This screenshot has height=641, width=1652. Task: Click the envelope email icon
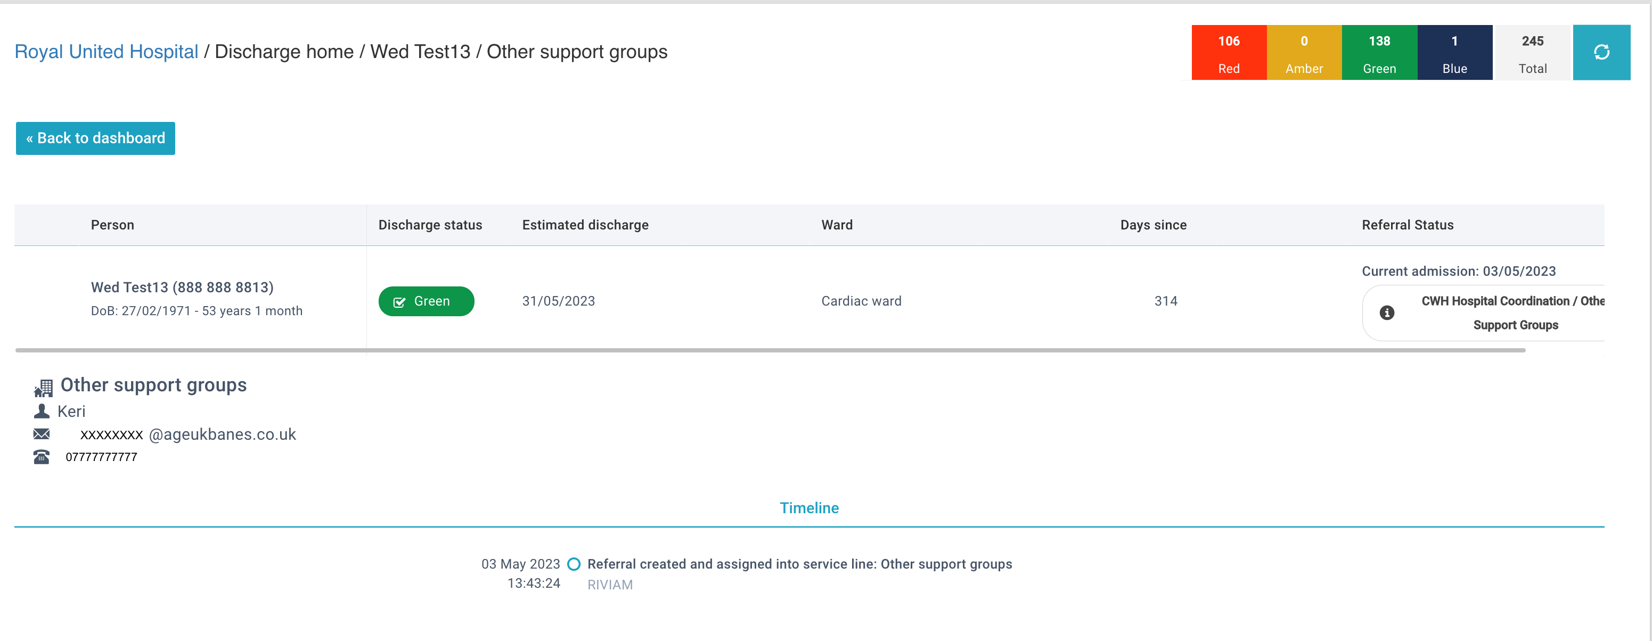(42, 434)
